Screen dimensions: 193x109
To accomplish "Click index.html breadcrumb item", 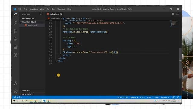I will point(55,18).
